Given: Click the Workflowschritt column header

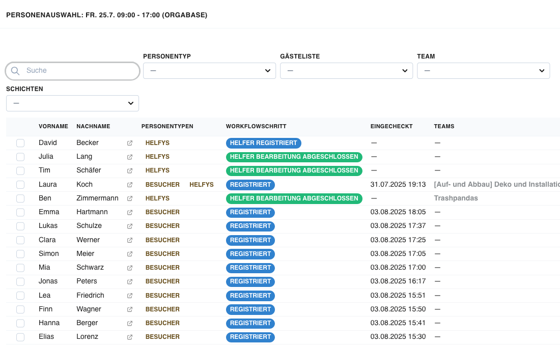Looking at the screenshot, I should pyautogui.click(x=256, y=126).
